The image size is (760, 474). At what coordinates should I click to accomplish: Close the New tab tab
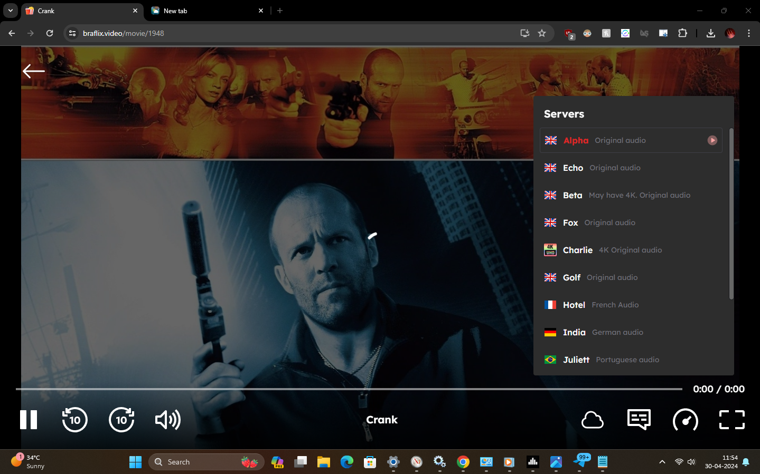click(x=261, y=11)
